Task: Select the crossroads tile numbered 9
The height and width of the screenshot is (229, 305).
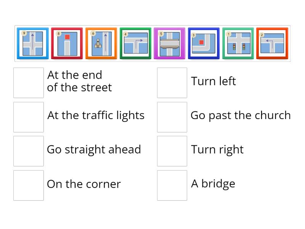Action: click(x=32, y=43)
